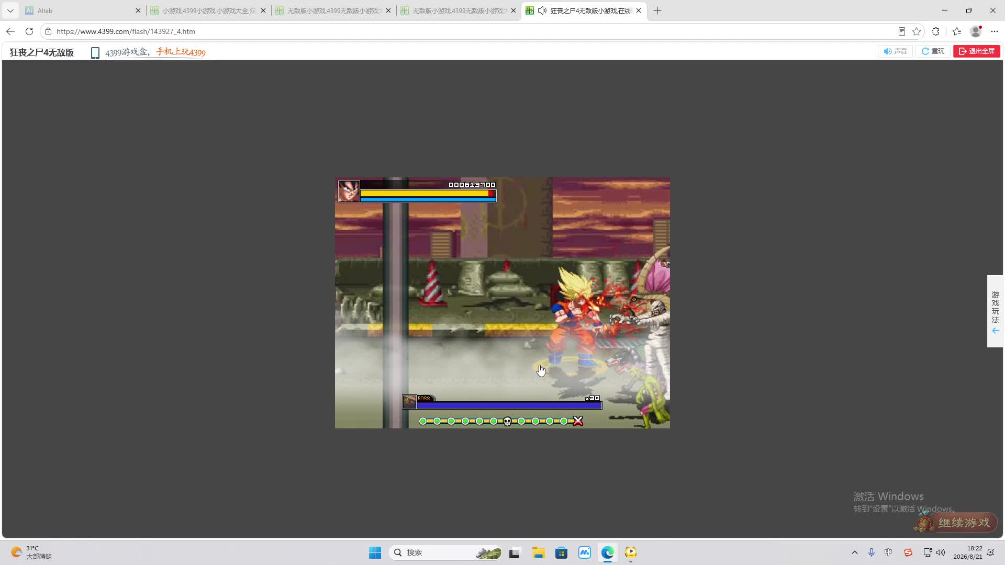Open Microsoft Store from taskbar
Image resolution: width=1005 pixels, height=565 pixels.
pos(561,552)
